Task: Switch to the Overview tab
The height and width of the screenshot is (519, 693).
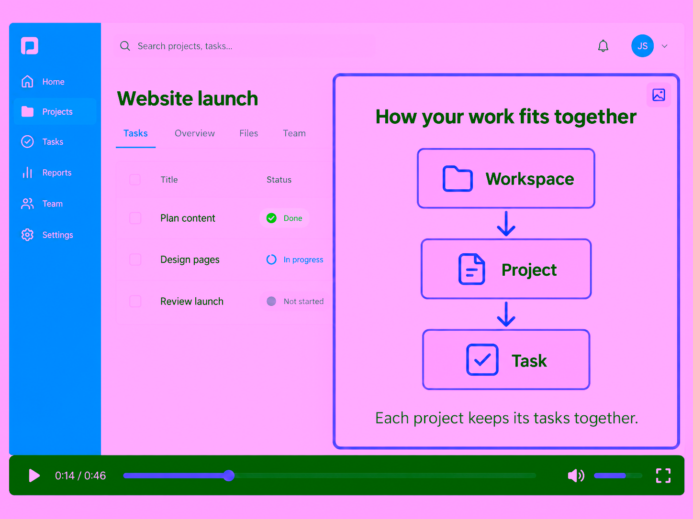Action: pos(195,133)
